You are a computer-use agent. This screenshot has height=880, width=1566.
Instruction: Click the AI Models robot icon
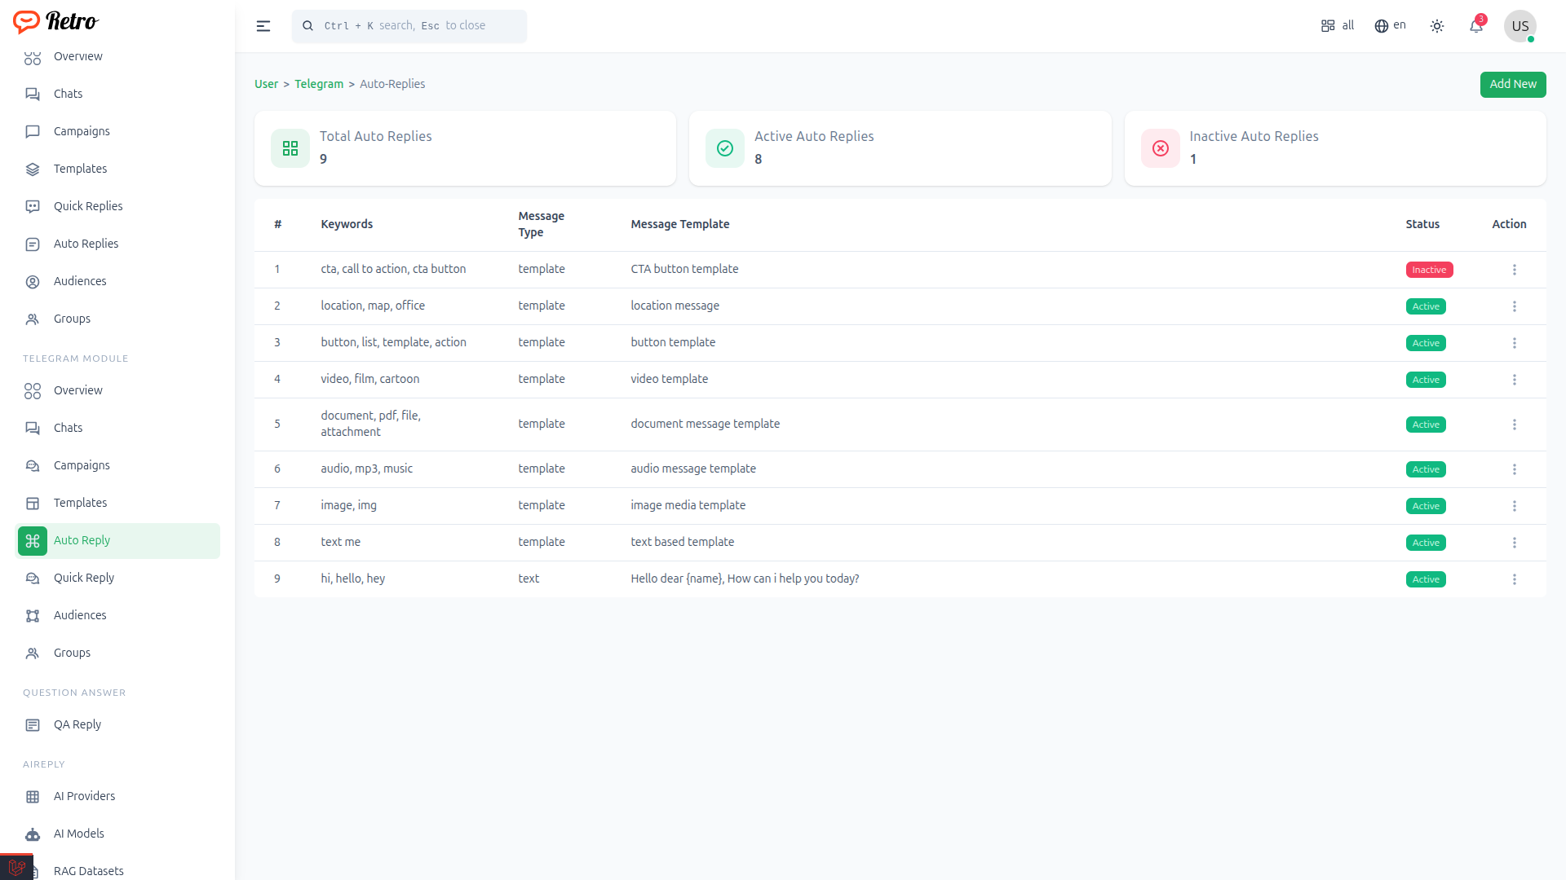click(33, 834)
